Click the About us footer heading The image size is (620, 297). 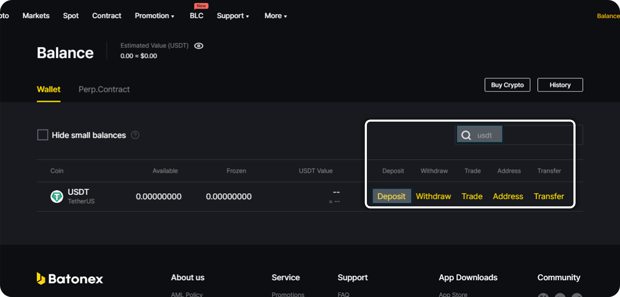[x=188, y=277]
